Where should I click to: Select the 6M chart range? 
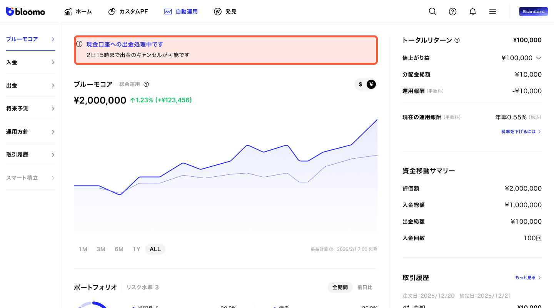119,249
